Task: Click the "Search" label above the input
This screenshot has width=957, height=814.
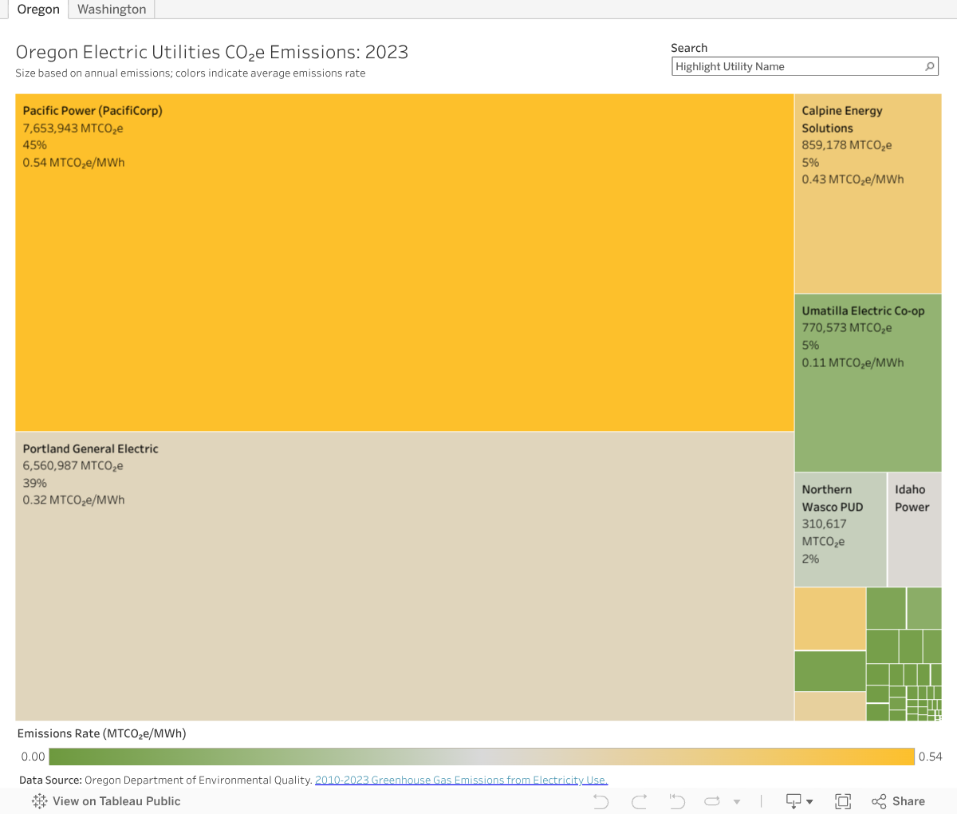Action: point(689,48)
